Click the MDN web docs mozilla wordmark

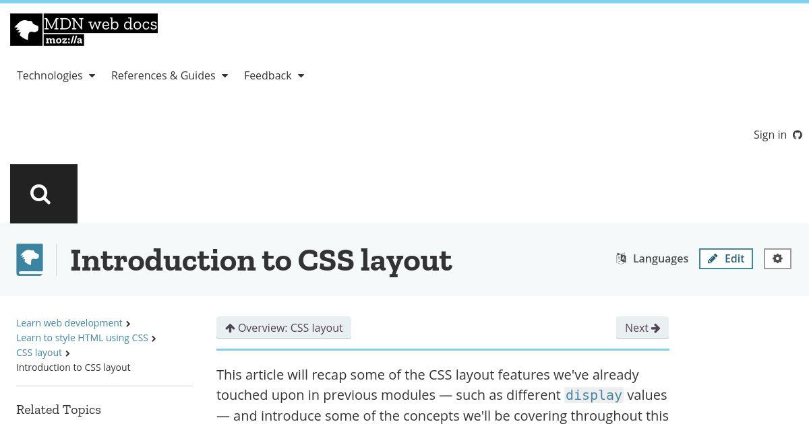coord(100,30)
